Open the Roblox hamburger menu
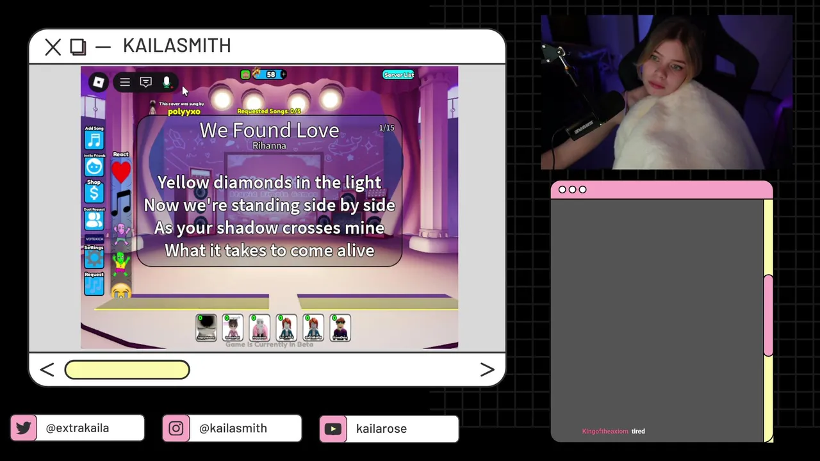 click(125, 82)
